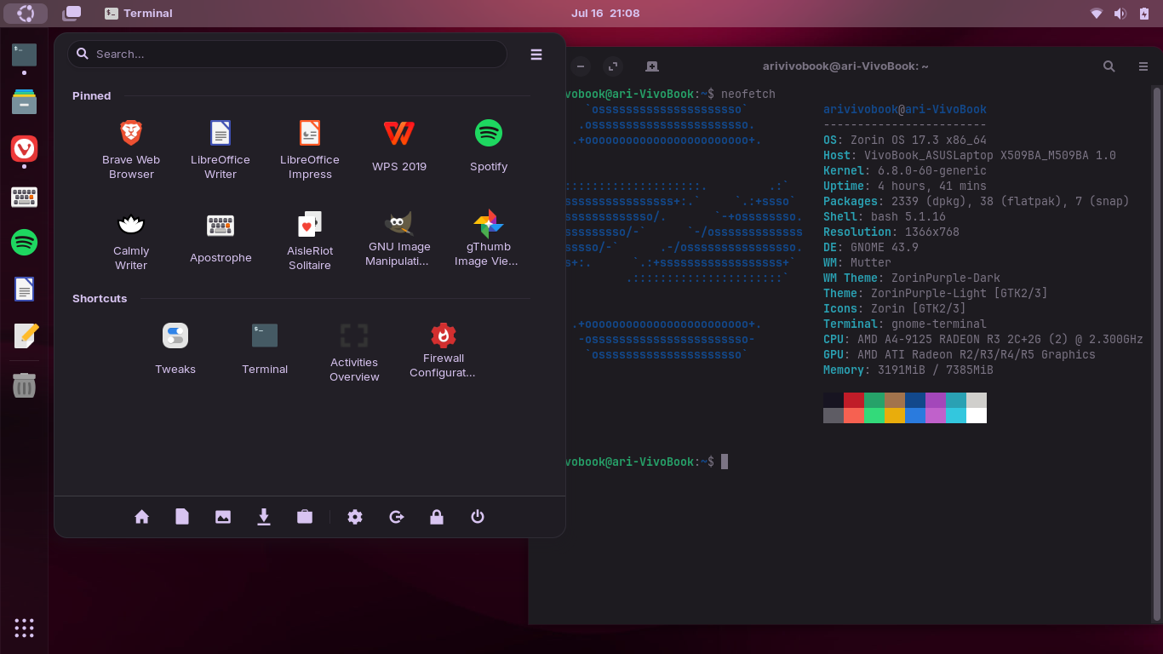Screen dimensions: 1163x654
Task: Open Spotify from the dock
Action: (24, 243)
